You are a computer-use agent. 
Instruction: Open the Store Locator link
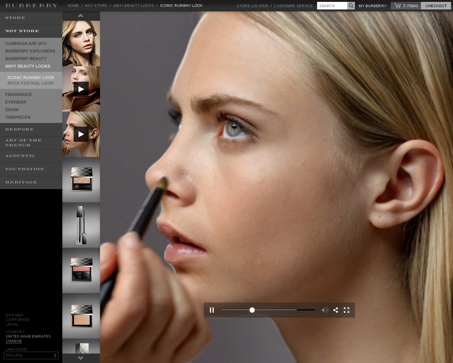tap(253, 6)
